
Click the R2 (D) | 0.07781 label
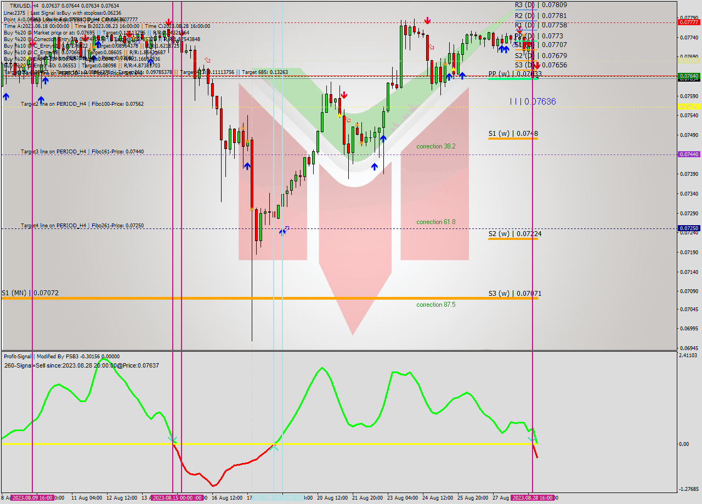[541, 15]
